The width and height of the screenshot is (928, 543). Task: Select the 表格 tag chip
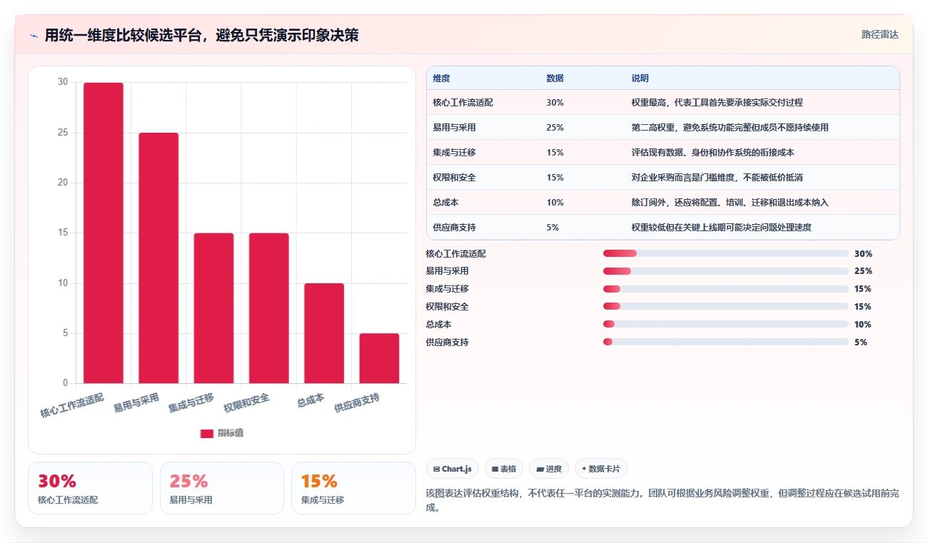point(504,469)
